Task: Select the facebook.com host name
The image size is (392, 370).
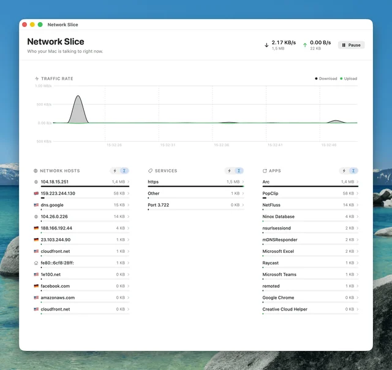Action: 55,286
